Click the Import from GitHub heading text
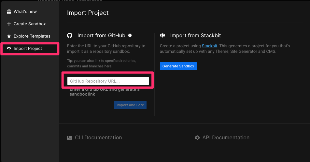 coord(101,35)
